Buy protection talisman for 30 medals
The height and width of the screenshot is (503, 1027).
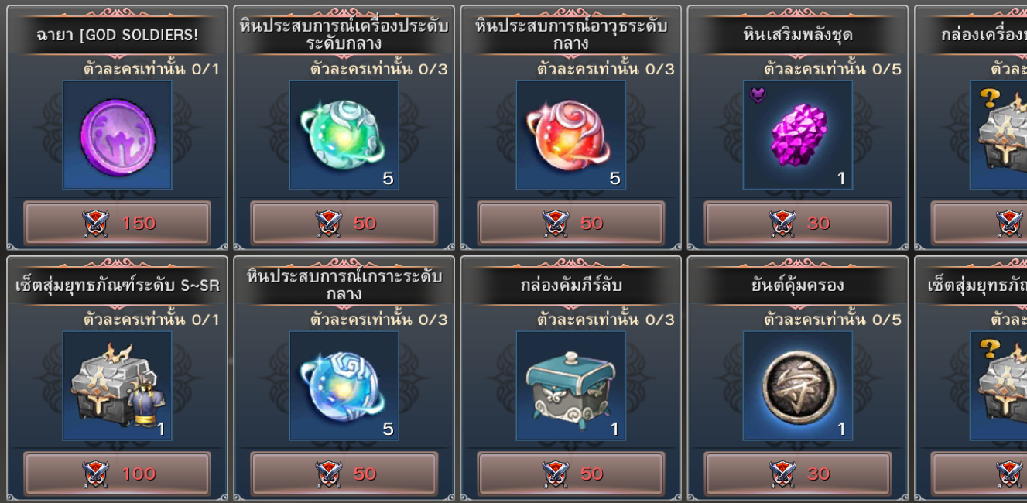(797, 474)
